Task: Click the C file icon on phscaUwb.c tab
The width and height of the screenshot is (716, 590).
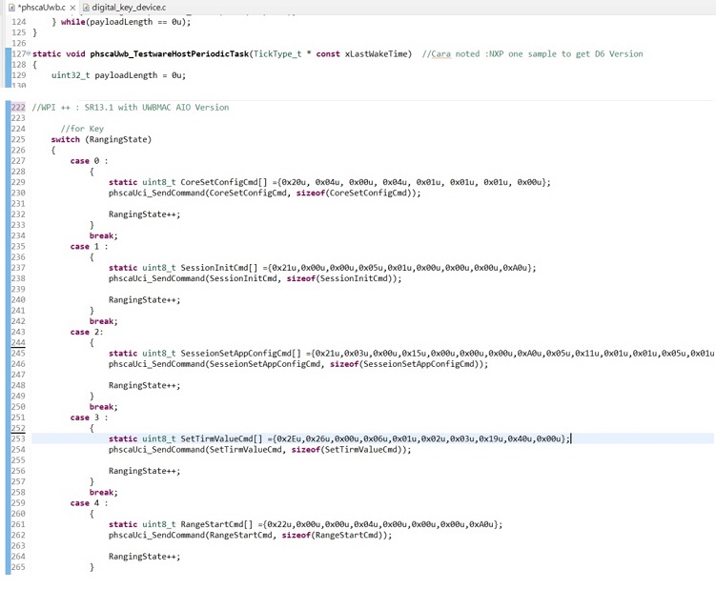Action: pyautogui.click(x=10, y=7)
